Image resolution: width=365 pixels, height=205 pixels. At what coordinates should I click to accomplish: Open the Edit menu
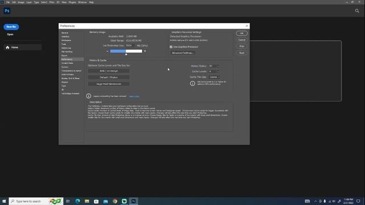click(x=14, y=2)
